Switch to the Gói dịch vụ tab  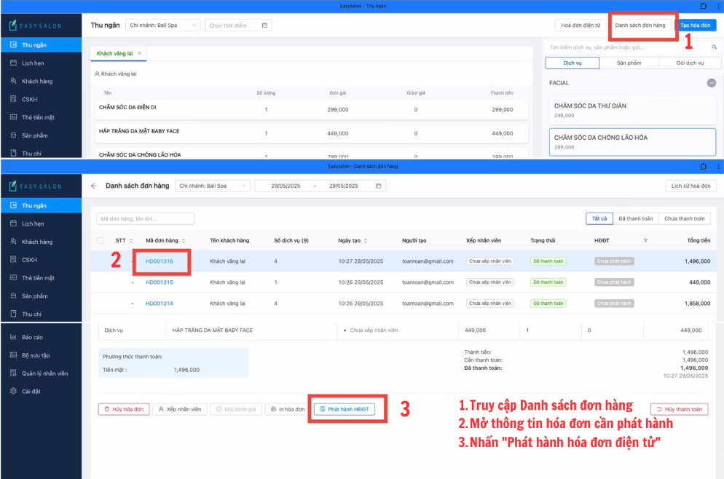coord(689,63)
